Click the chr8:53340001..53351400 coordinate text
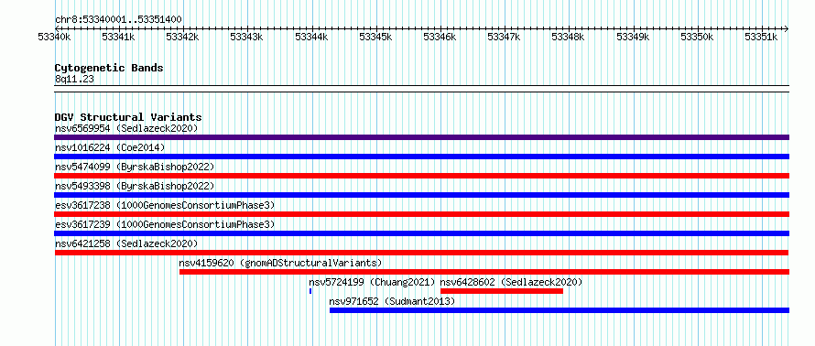 [x=118, y=20]
